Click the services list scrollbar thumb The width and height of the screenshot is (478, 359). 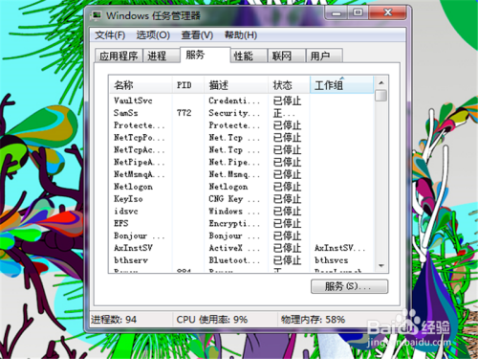coord(381,96)
